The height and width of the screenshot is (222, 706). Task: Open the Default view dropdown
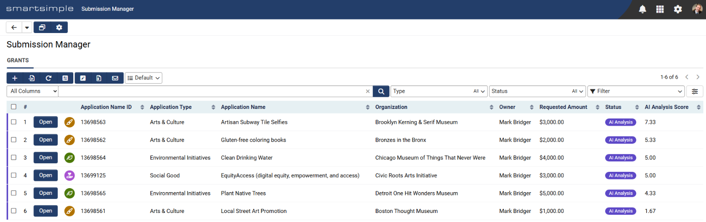coord(143,78)
